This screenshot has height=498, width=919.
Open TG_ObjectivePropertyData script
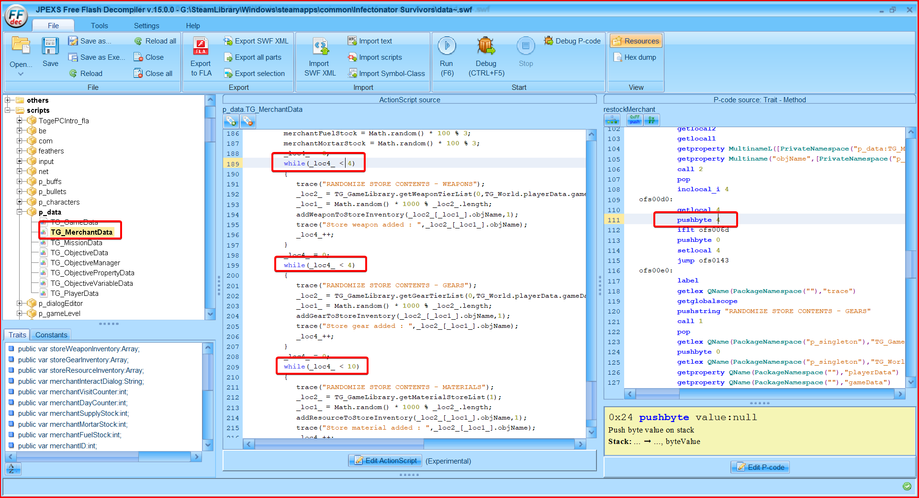click(x=92, y=273)
